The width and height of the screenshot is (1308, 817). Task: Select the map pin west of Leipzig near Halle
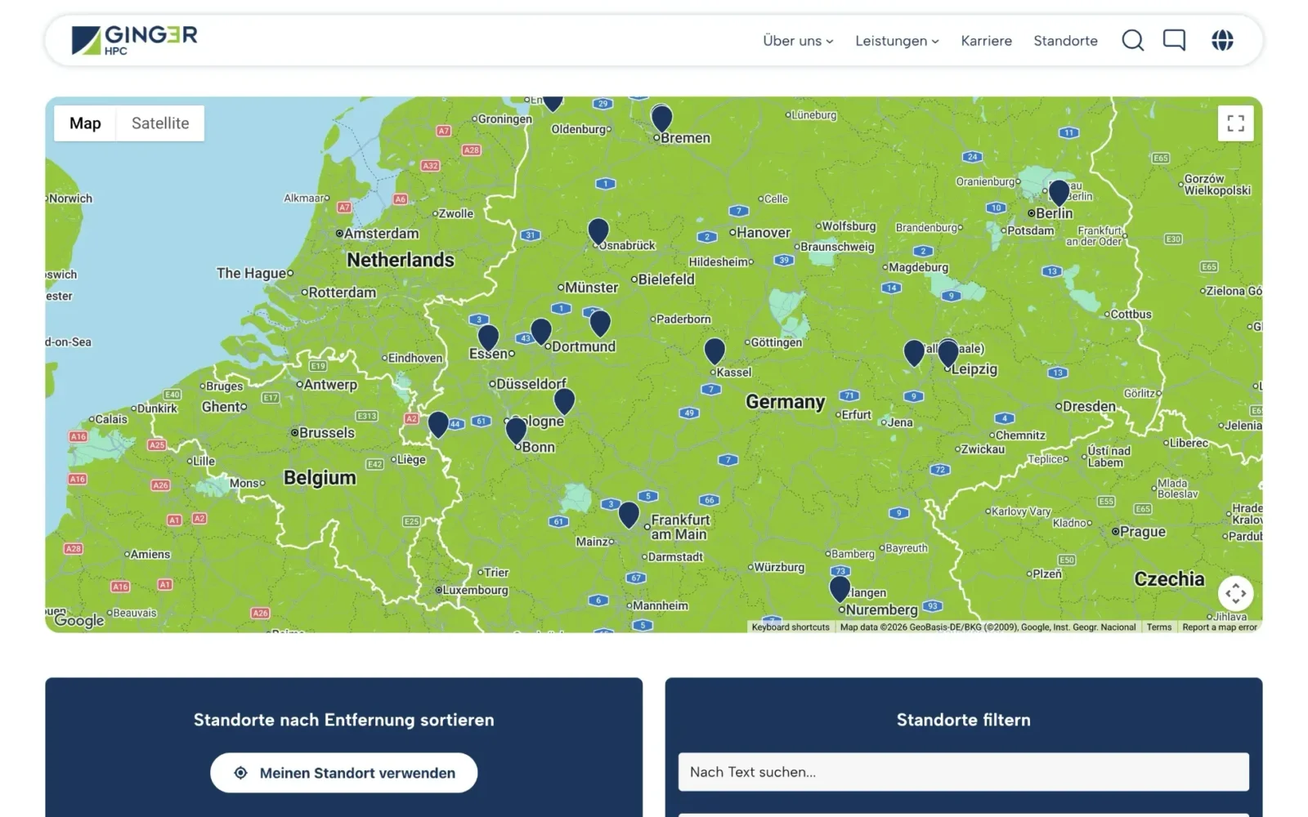pyautogui.click(x=914, y=354)
